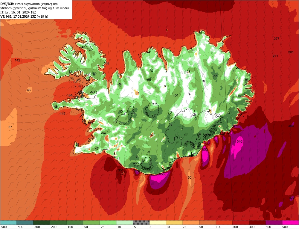Click the legend label 100
The height and width of the screenshot is (229, 299).
[219, 227]
